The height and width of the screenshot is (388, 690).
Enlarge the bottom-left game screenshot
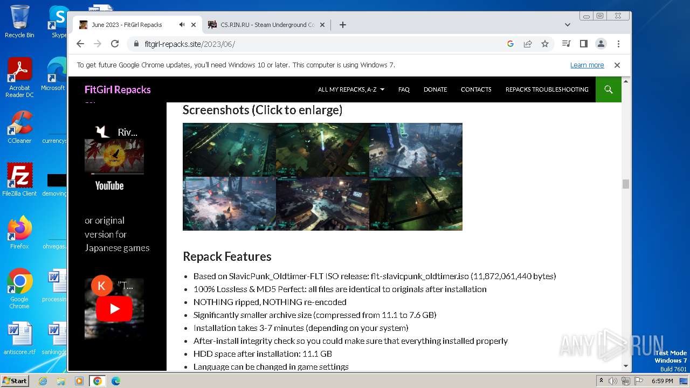229,204
